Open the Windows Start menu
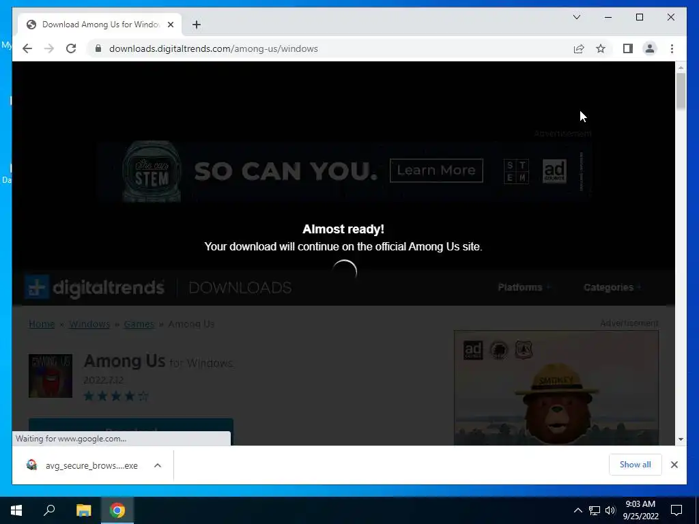This screenshot has width=699, height=524. (16, 510)
